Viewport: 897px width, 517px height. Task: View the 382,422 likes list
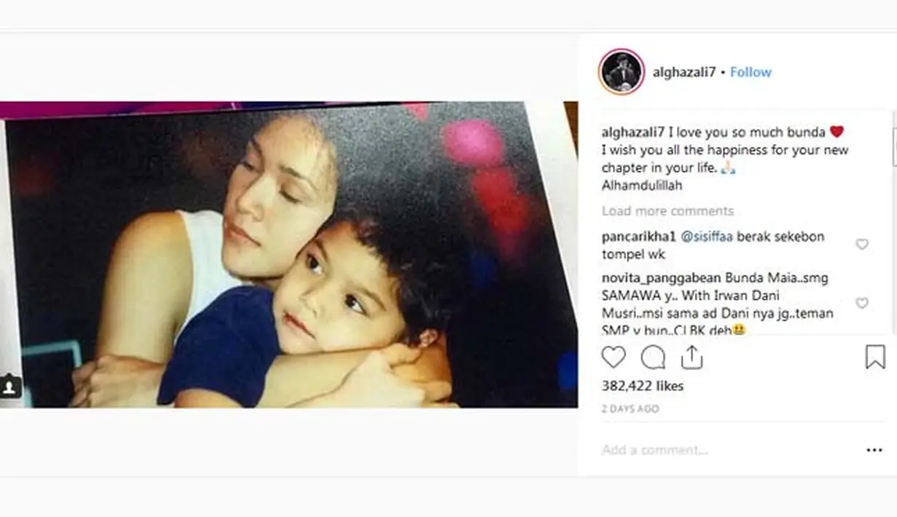click(643, 386)
